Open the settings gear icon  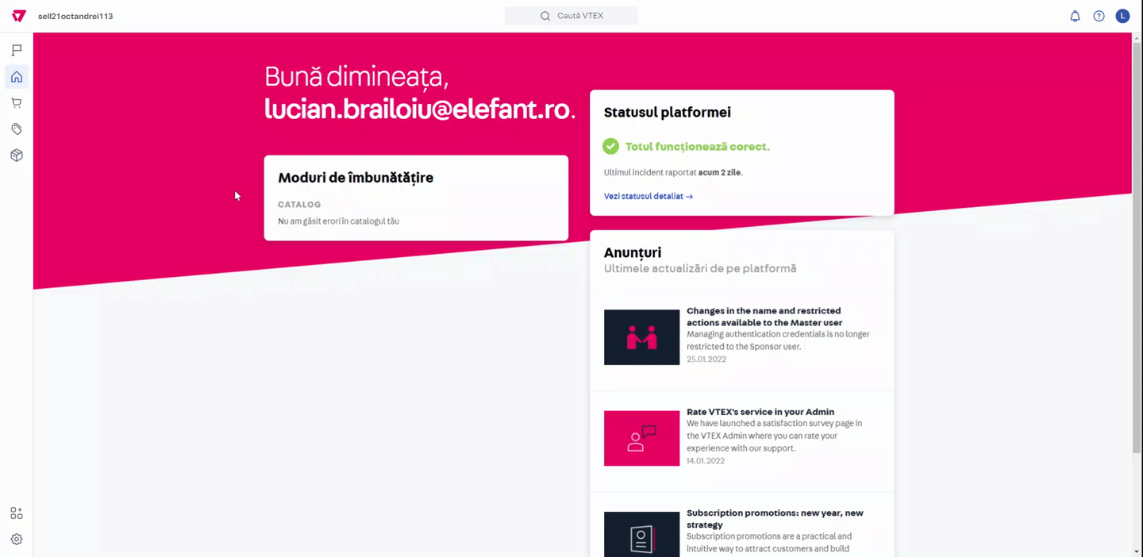(17, 540)
